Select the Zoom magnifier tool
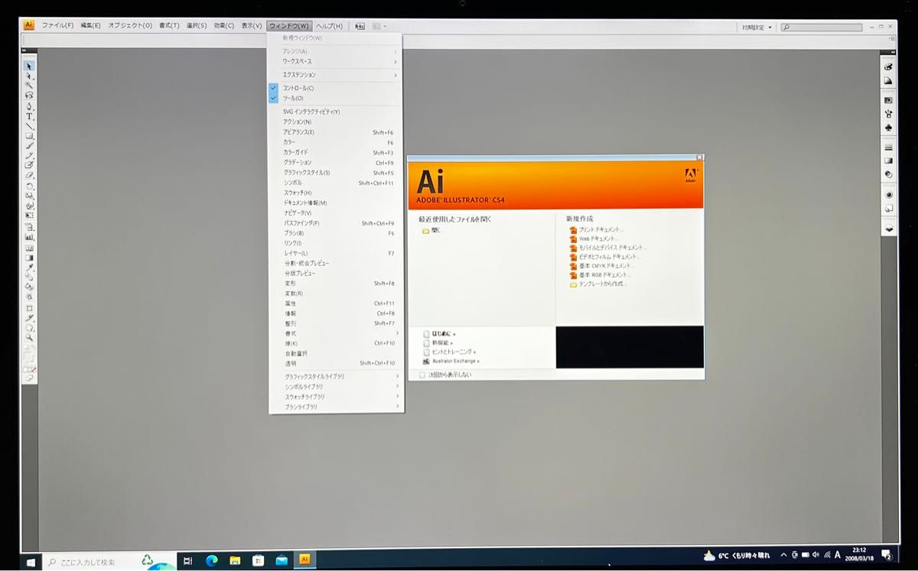This screenshot has width=918, height=571. 29,337
